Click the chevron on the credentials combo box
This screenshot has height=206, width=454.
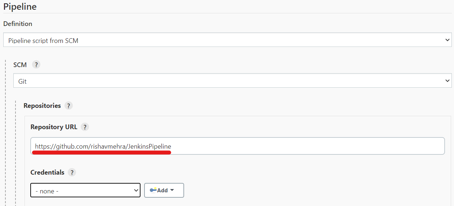click(136, 190)
